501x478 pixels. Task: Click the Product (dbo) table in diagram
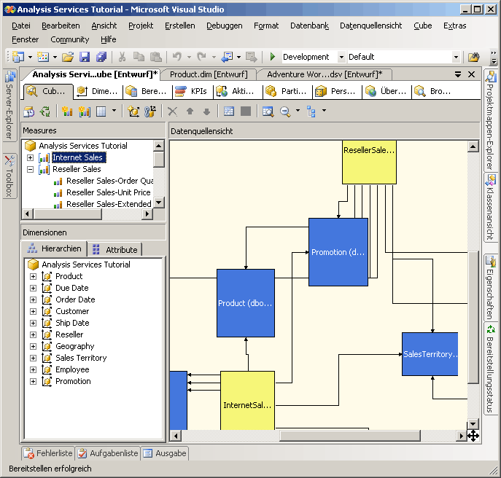click(245, 303)
